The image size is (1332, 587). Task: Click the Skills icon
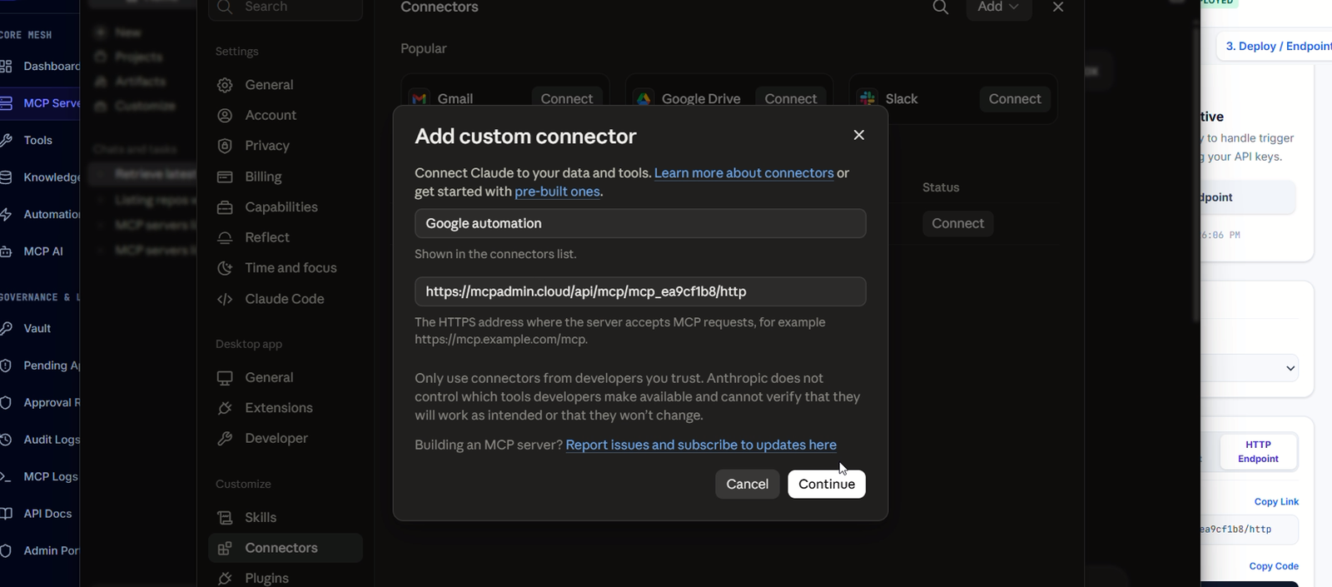225,517
